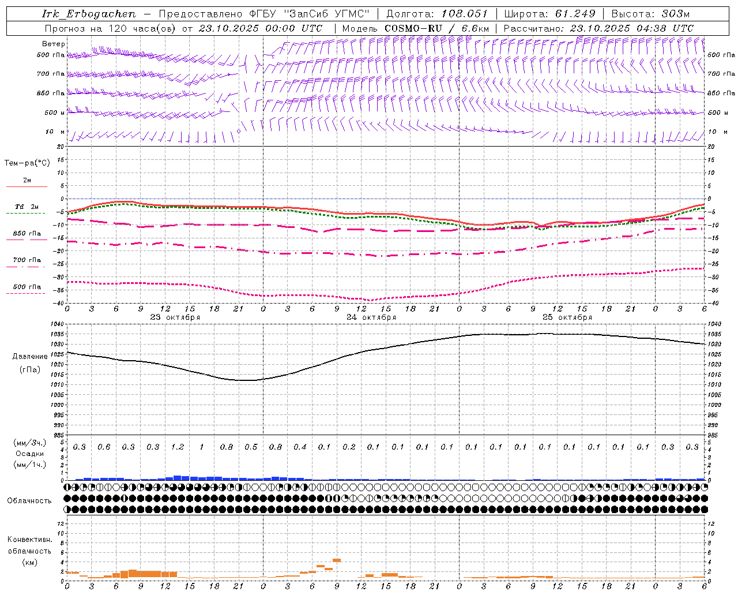Click the 0.5 precipitation value
The width and height of the screenshot is (738, 591).
point(251,447)
